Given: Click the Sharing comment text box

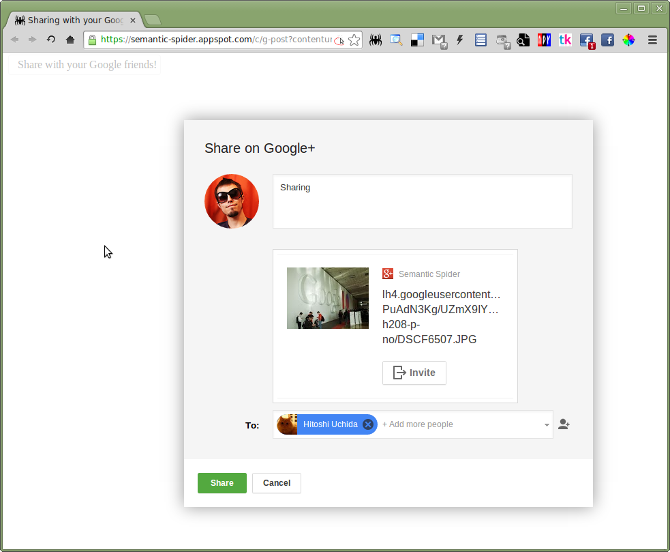Looking at the screenshot, I should (422, 201).
